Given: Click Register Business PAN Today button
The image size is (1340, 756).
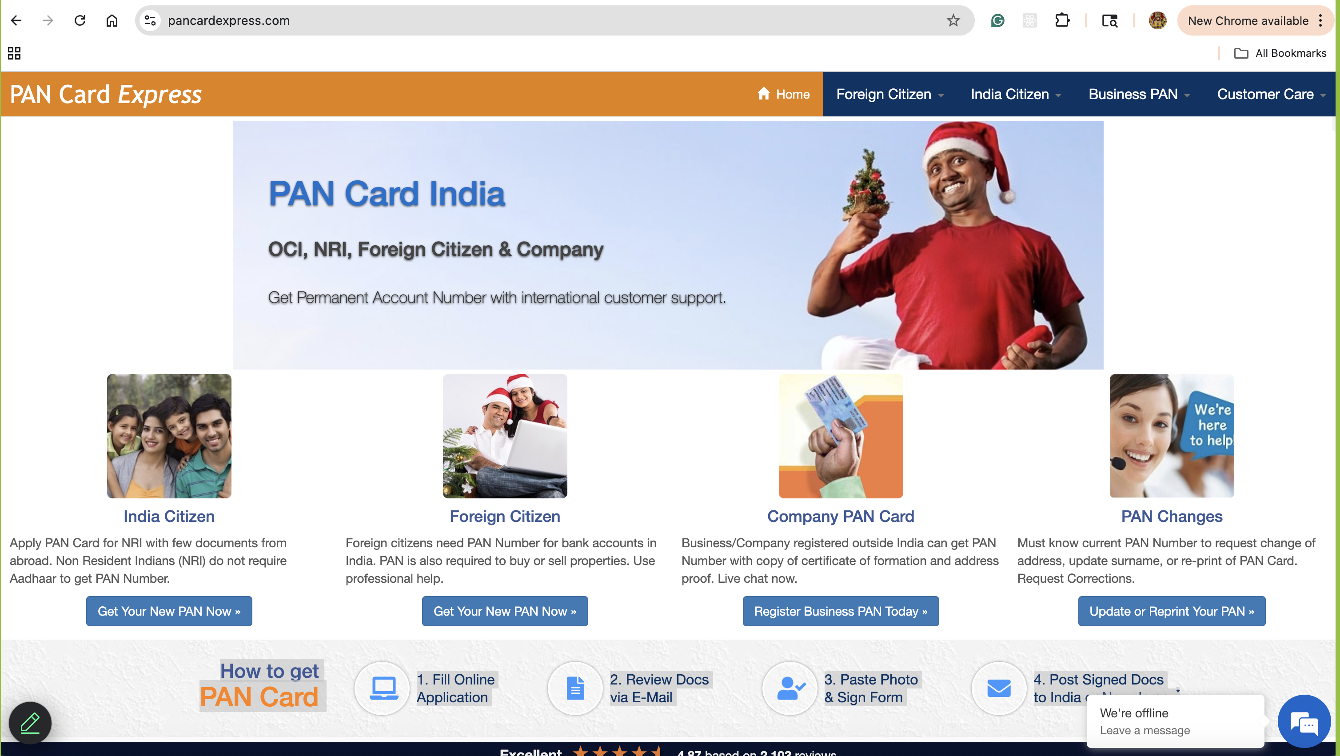Looking at the screenshot, I should click(841, 611).
